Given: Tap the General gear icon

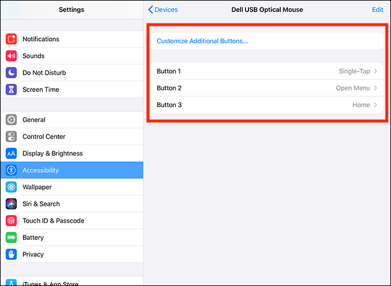Looking at the screenshot, I should pyautogui.click(x=11, y=120).
